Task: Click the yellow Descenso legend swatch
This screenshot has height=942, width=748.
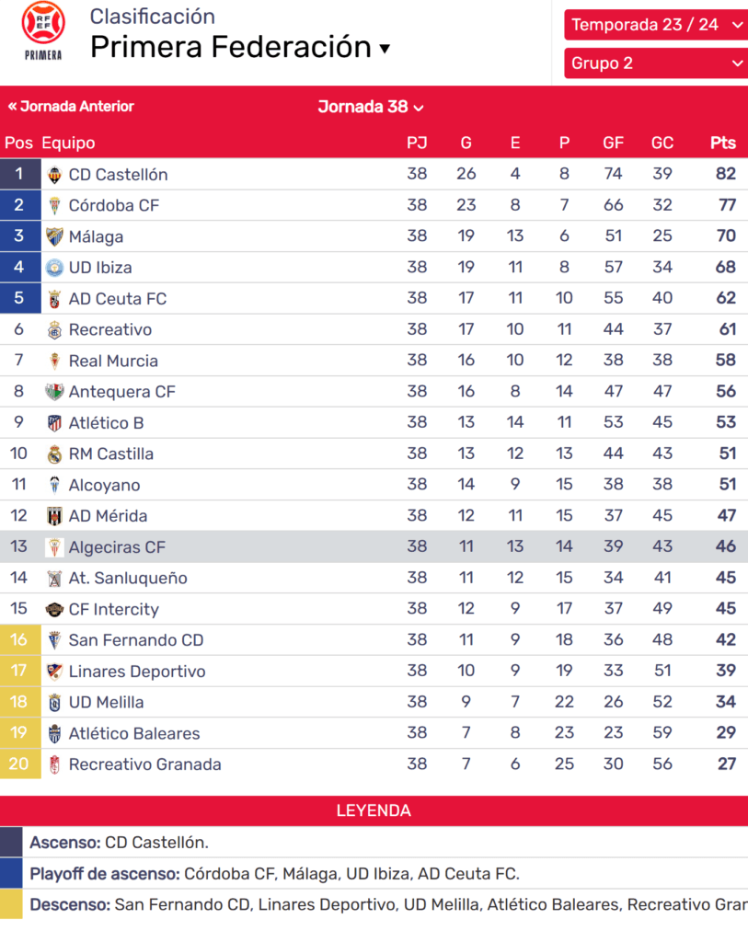Action: (11, 904)
